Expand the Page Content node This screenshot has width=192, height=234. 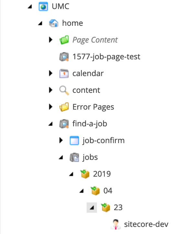coord(51,40)
